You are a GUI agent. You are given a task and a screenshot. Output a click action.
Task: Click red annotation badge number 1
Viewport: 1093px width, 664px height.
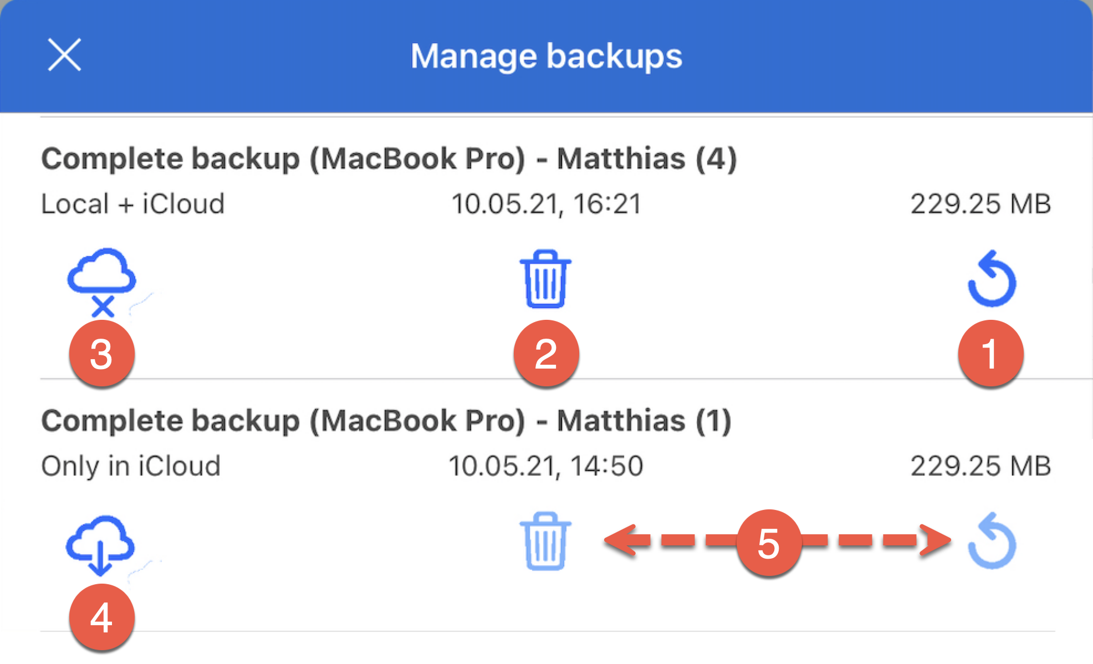[x=990, y=353]
